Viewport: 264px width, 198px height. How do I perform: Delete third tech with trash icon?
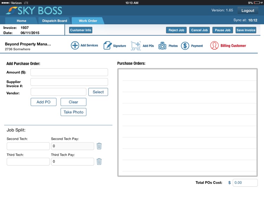pyautogui.click(x=99, y=161)
